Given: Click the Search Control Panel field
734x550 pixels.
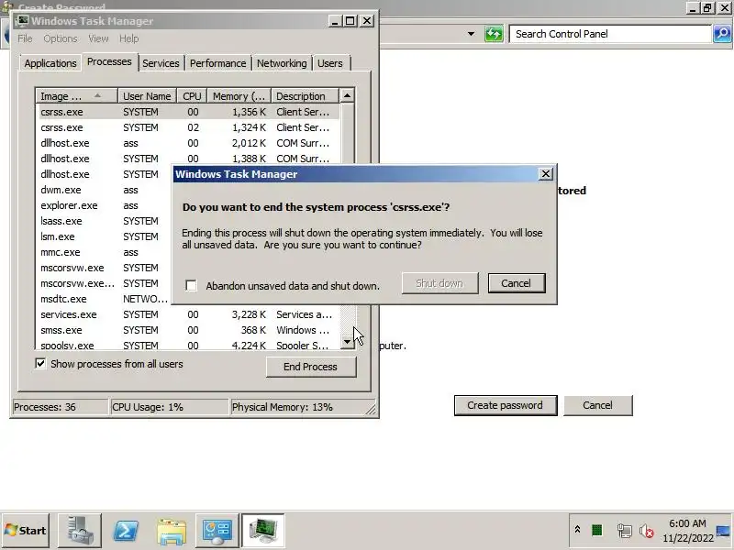Looking at the screenshot, I should coord(610,34).
